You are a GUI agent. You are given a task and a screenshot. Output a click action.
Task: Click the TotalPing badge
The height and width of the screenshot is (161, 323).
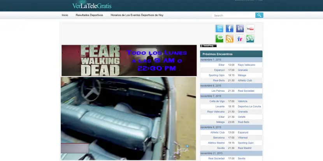point(208,46)
